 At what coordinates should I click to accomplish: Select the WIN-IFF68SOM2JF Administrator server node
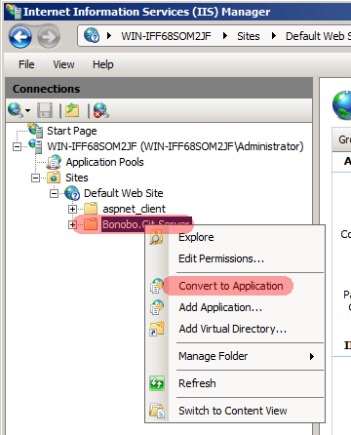175,146
